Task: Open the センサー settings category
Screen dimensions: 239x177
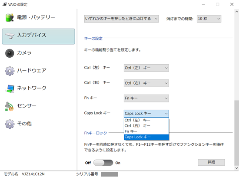Action: 38,106
